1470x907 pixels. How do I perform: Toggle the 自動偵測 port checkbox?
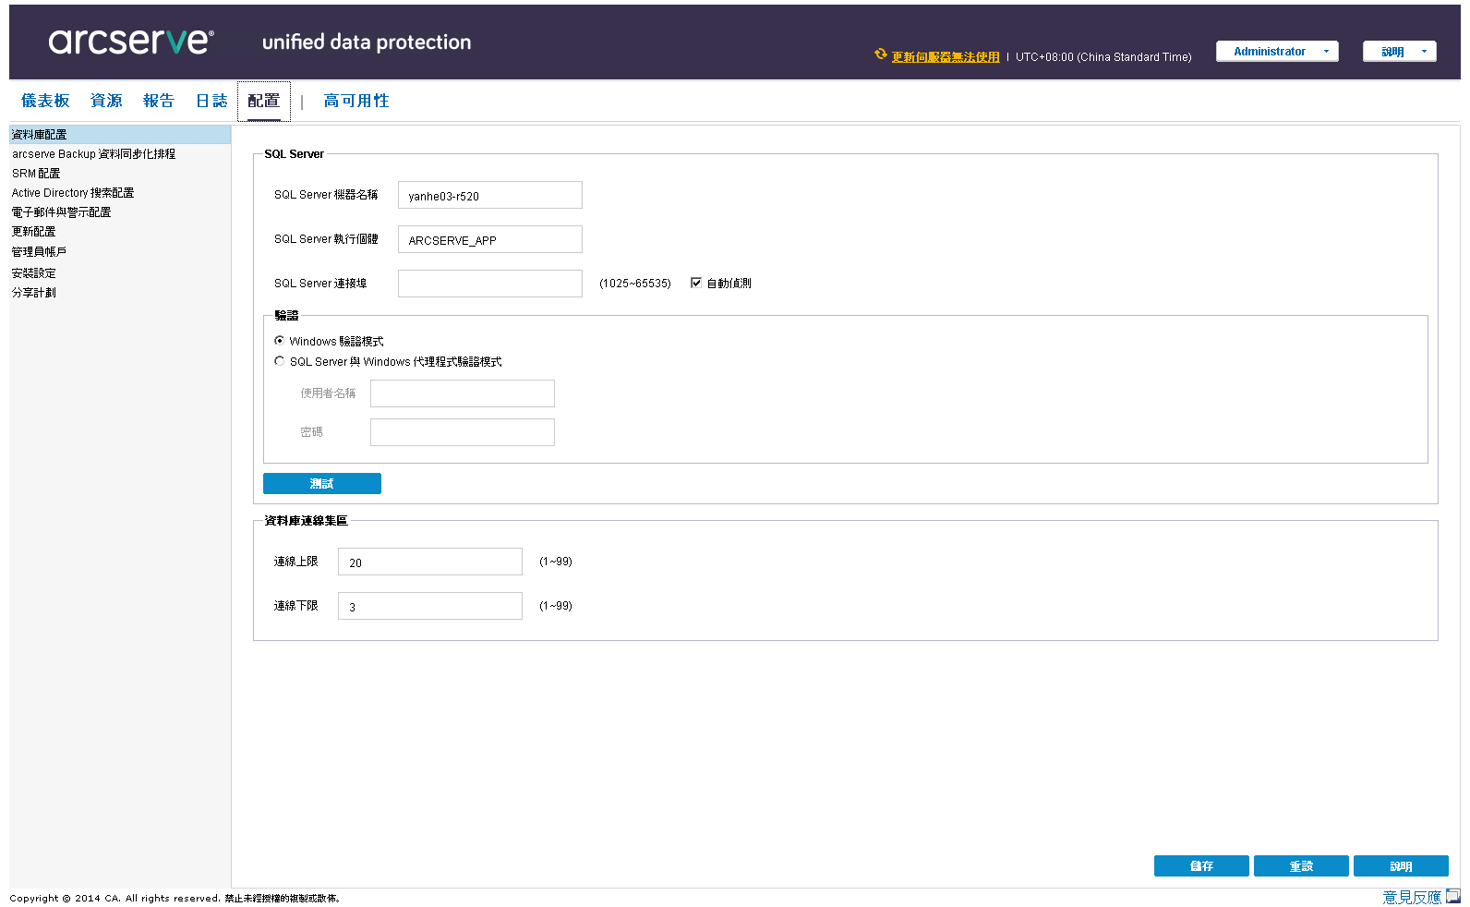point(696,284)
